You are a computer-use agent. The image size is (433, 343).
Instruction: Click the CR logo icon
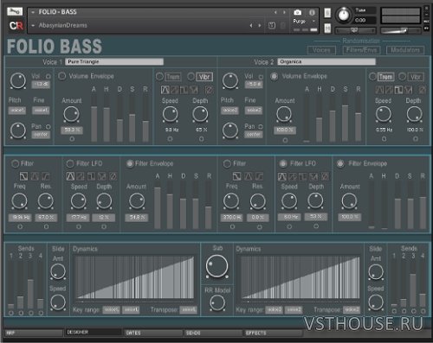pyautogui.click(x=16, y=26)
